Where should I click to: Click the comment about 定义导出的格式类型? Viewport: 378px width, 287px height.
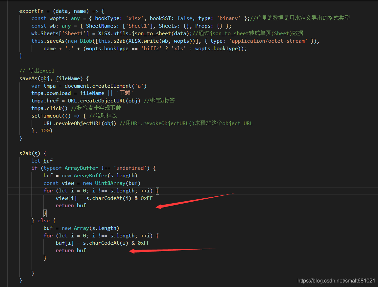click(300, 18)
